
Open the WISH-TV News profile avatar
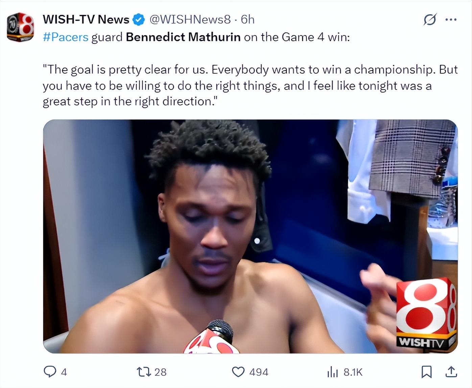pos(20,27)
